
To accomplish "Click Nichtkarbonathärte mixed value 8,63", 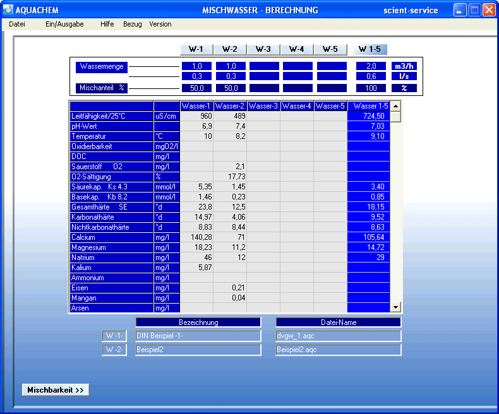I will click(368, 227).
